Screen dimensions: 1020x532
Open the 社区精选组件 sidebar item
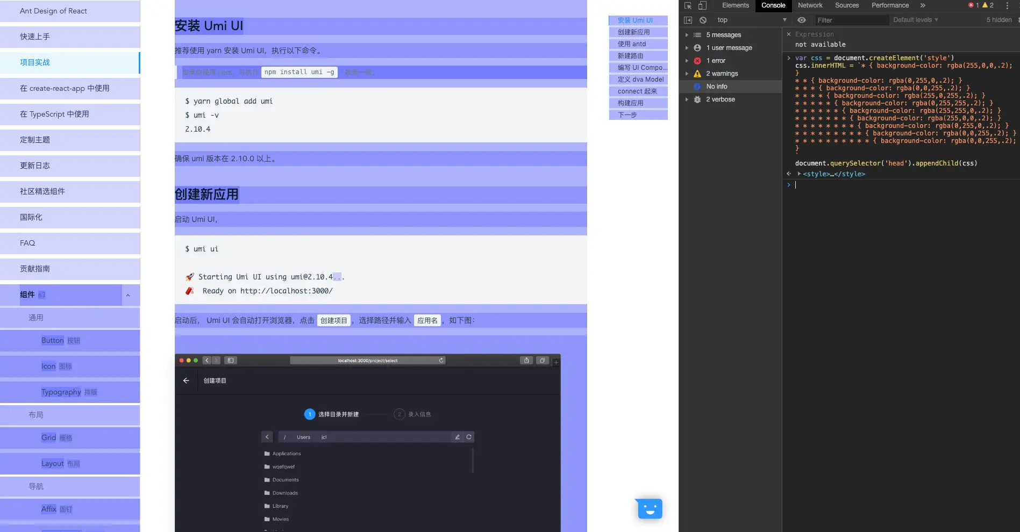[70, 192]
